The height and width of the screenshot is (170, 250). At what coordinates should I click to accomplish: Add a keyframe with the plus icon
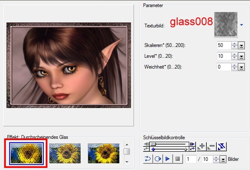pyautogui.click(x=201, y=146)
